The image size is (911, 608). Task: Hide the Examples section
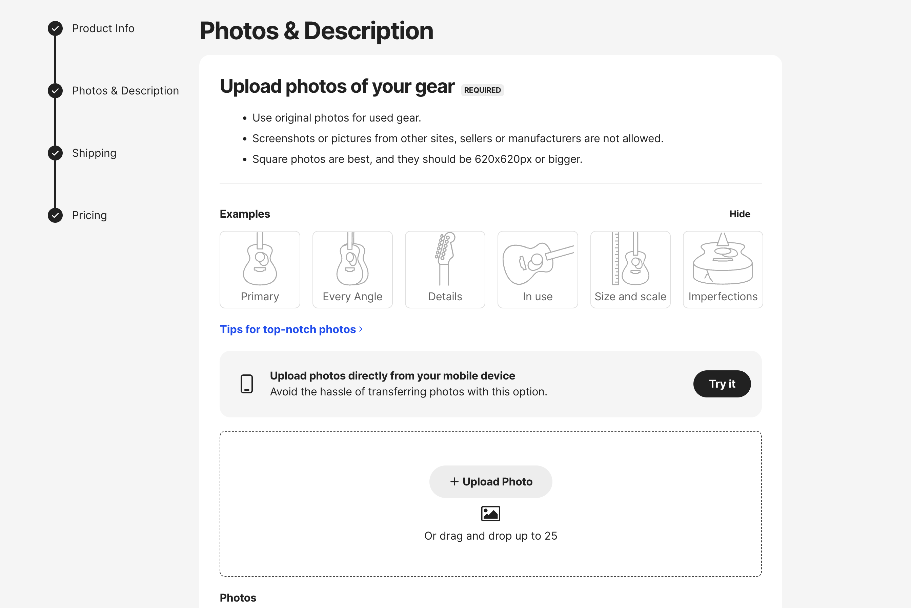pos(740,214)
